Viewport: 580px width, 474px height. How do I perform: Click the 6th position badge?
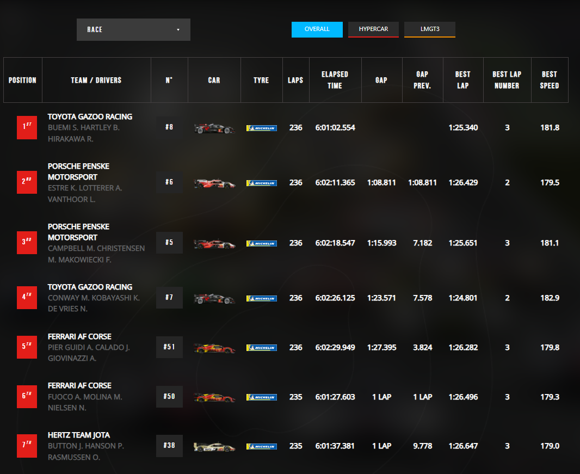pos(27,397)
